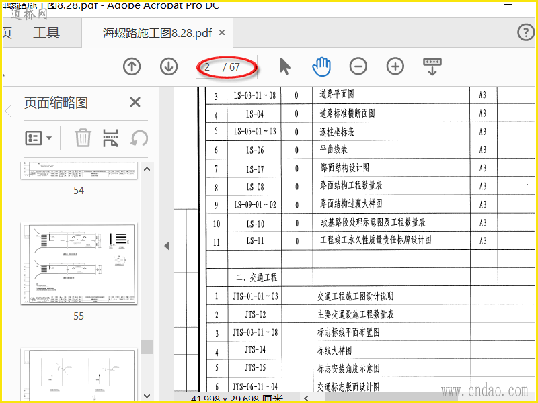Open the 工具 tab
This screenshot has height=403, width=538.
tap(46, 32)
